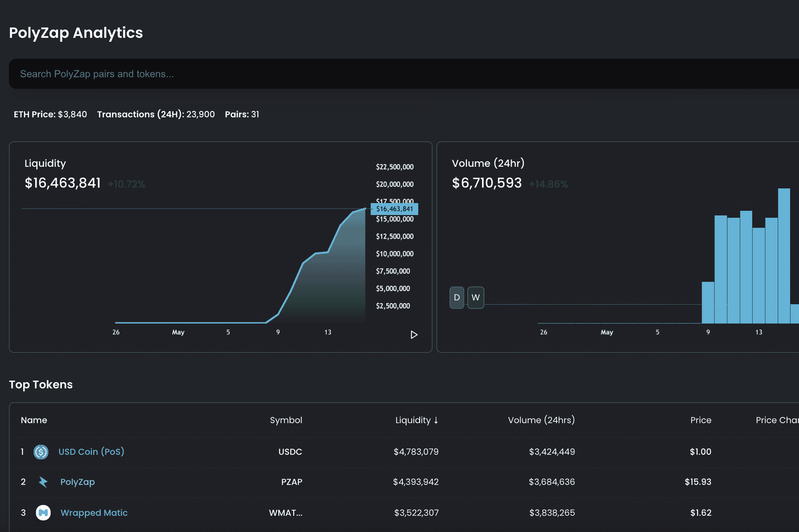Click the USD Coin token icon
The height and width of the screenshot is (532, 799).
[41, 452]
